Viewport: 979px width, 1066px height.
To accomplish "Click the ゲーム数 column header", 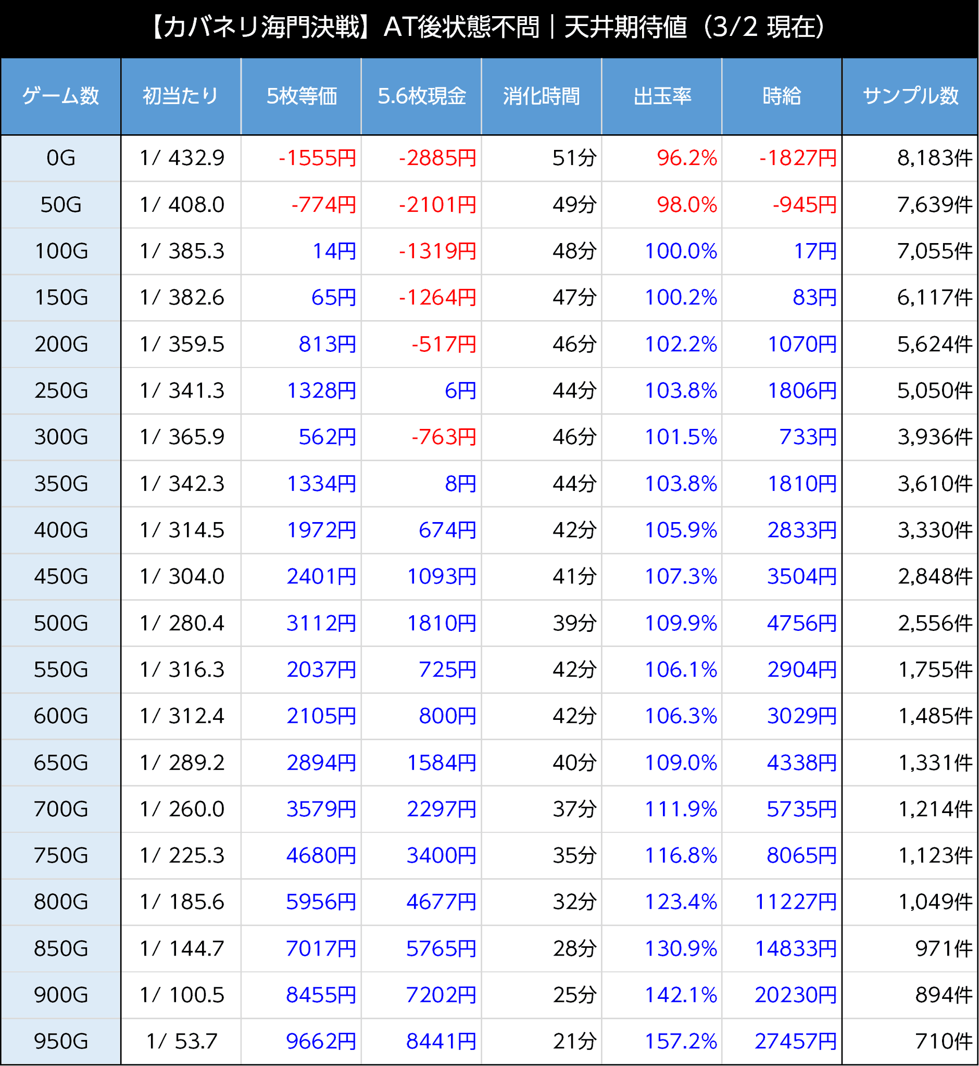I will [x=60, y=96].
